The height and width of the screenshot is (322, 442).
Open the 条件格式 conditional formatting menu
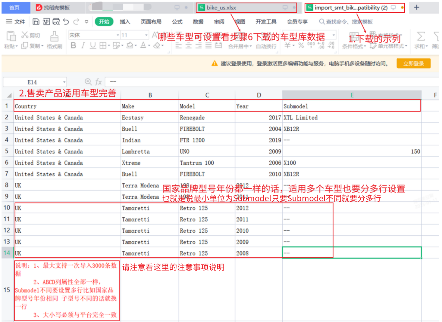click(354, 46)
